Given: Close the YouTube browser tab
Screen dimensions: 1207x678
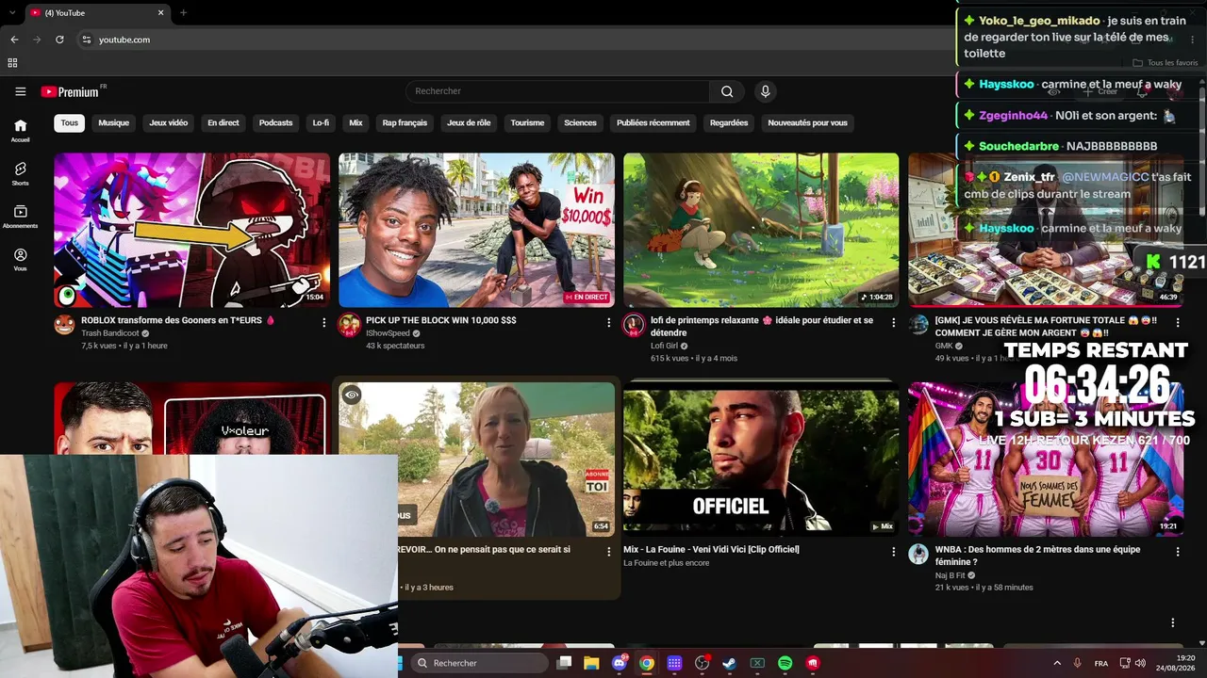Looking at the screenshot, I should [160, 12].
